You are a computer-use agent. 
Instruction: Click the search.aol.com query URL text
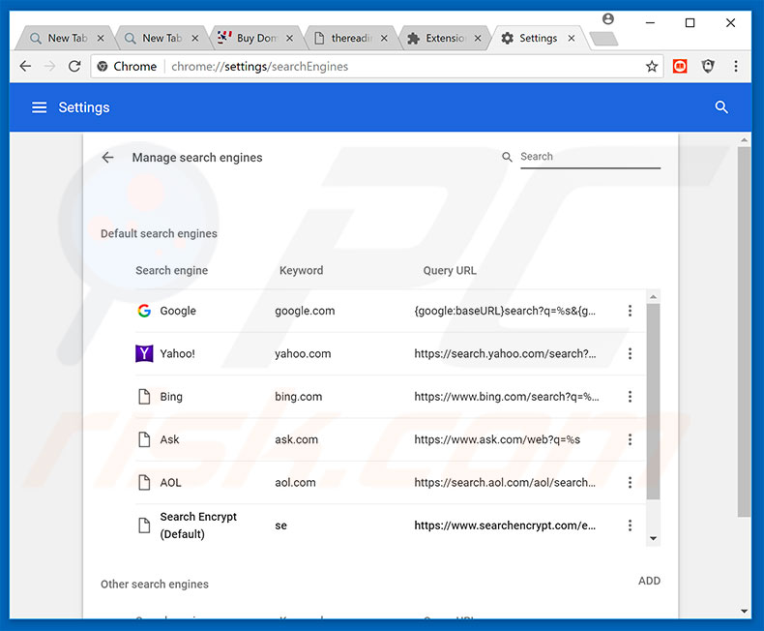tap(504, 482)
